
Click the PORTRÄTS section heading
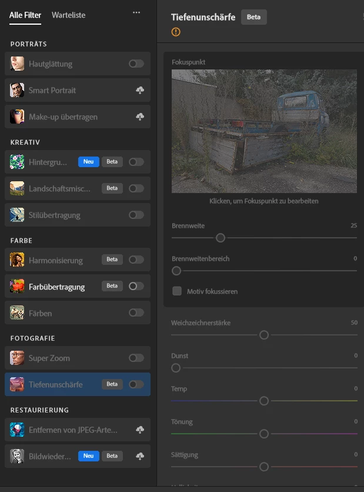point(29,44)
